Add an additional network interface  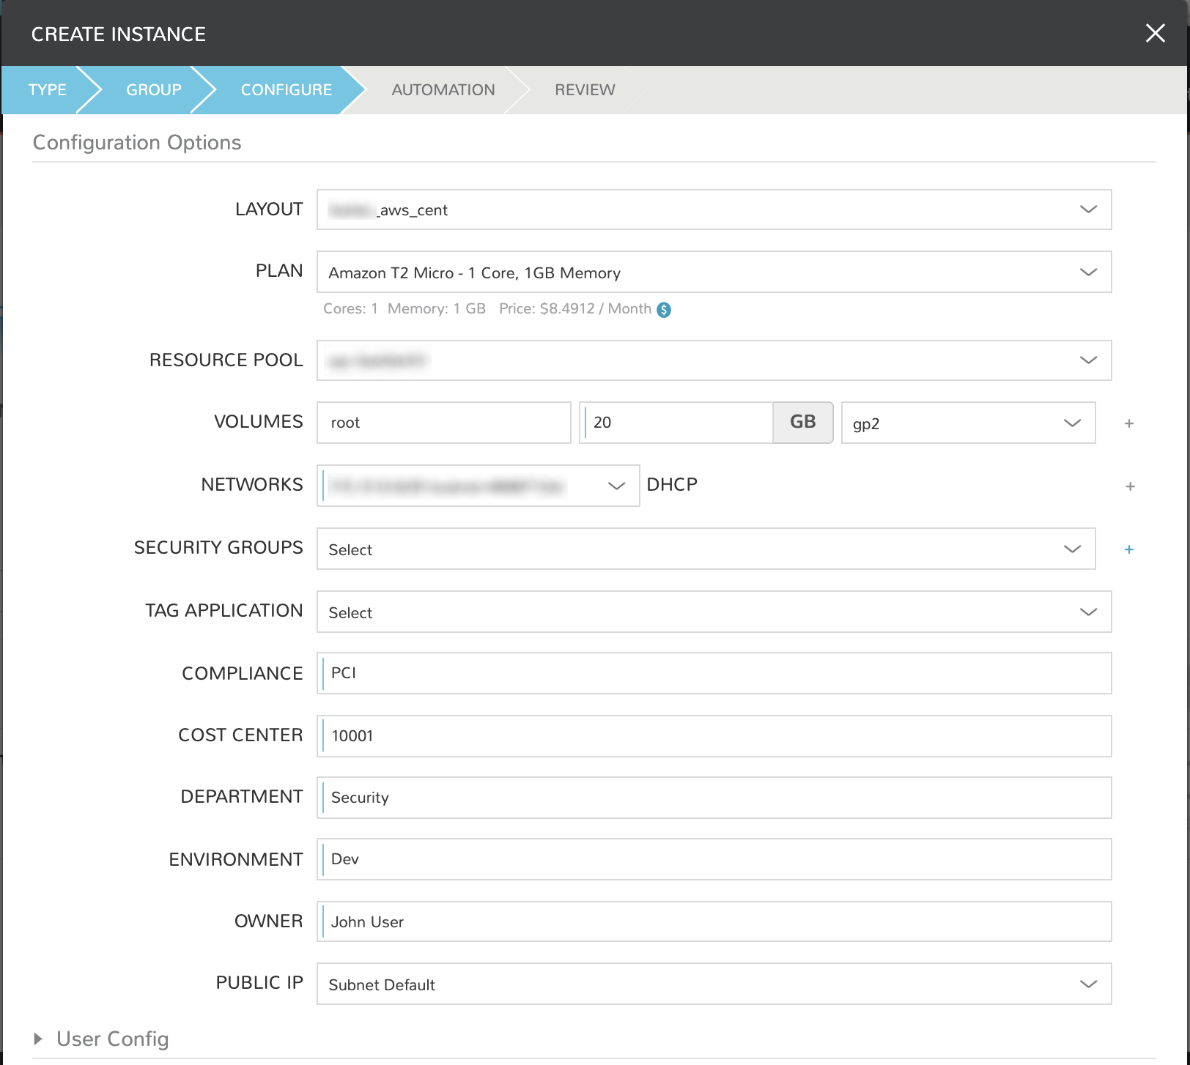pyautogui.click(x=1131, y=486)
